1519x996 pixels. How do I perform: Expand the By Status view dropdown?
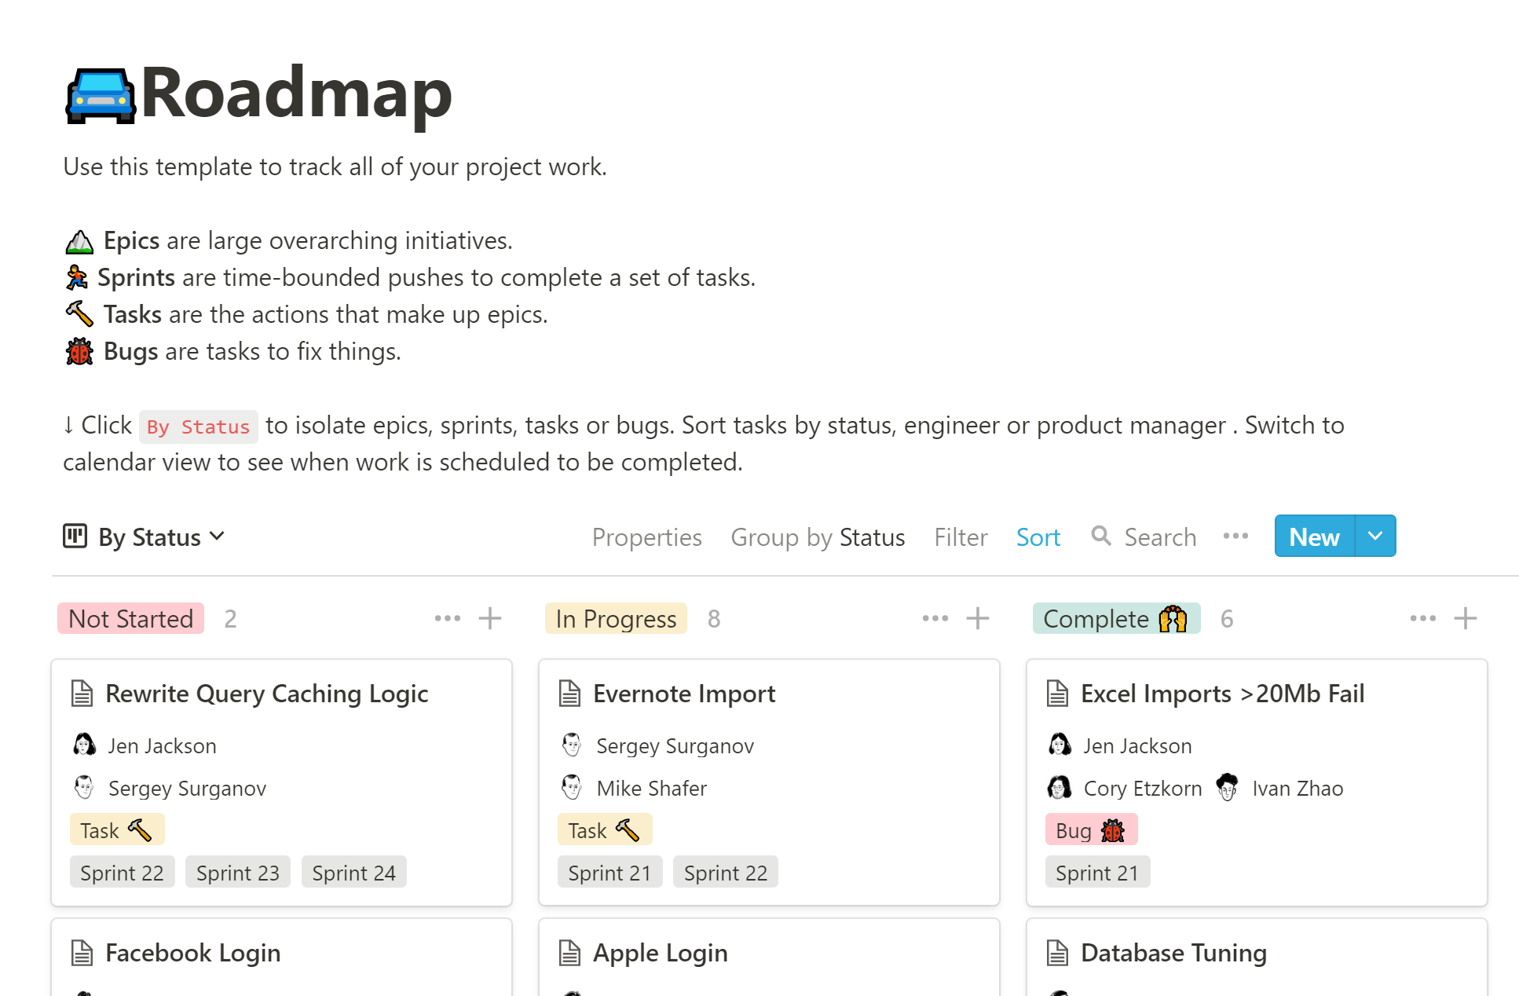(x=218, y=536)
